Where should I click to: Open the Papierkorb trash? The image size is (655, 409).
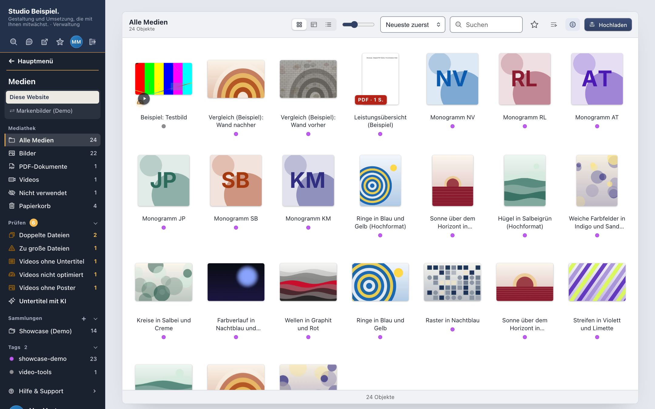point(52,206)
